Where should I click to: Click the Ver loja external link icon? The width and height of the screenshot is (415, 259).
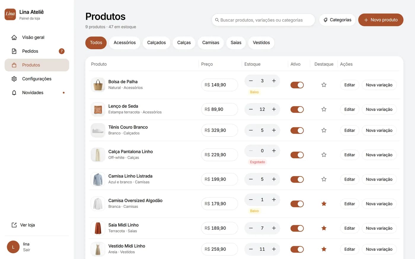pos(14,225)
